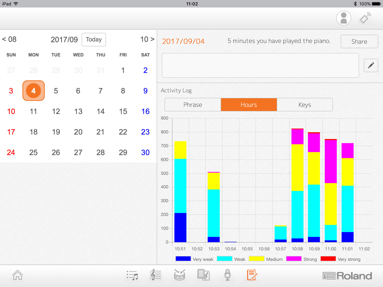Tap the 10:53 bar in the chart
This screenshot has width=383, height=287.
click(214, 207)
